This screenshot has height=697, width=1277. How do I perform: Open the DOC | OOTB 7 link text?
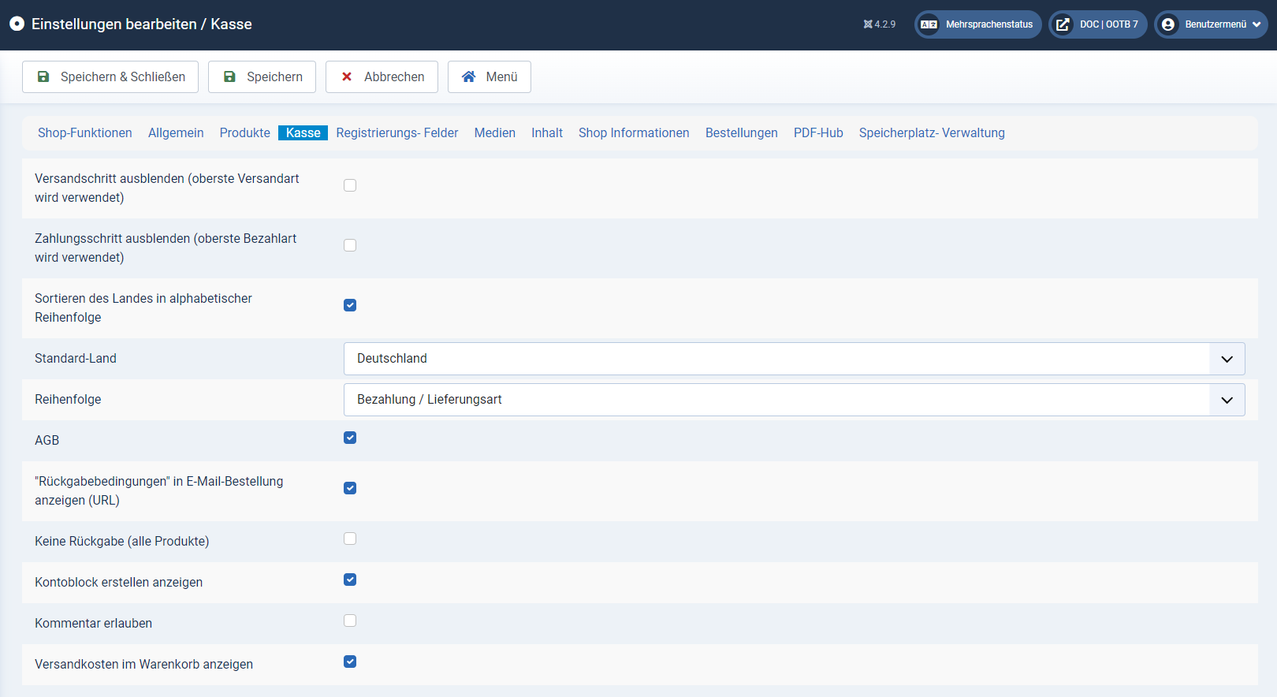[1109, 24]
